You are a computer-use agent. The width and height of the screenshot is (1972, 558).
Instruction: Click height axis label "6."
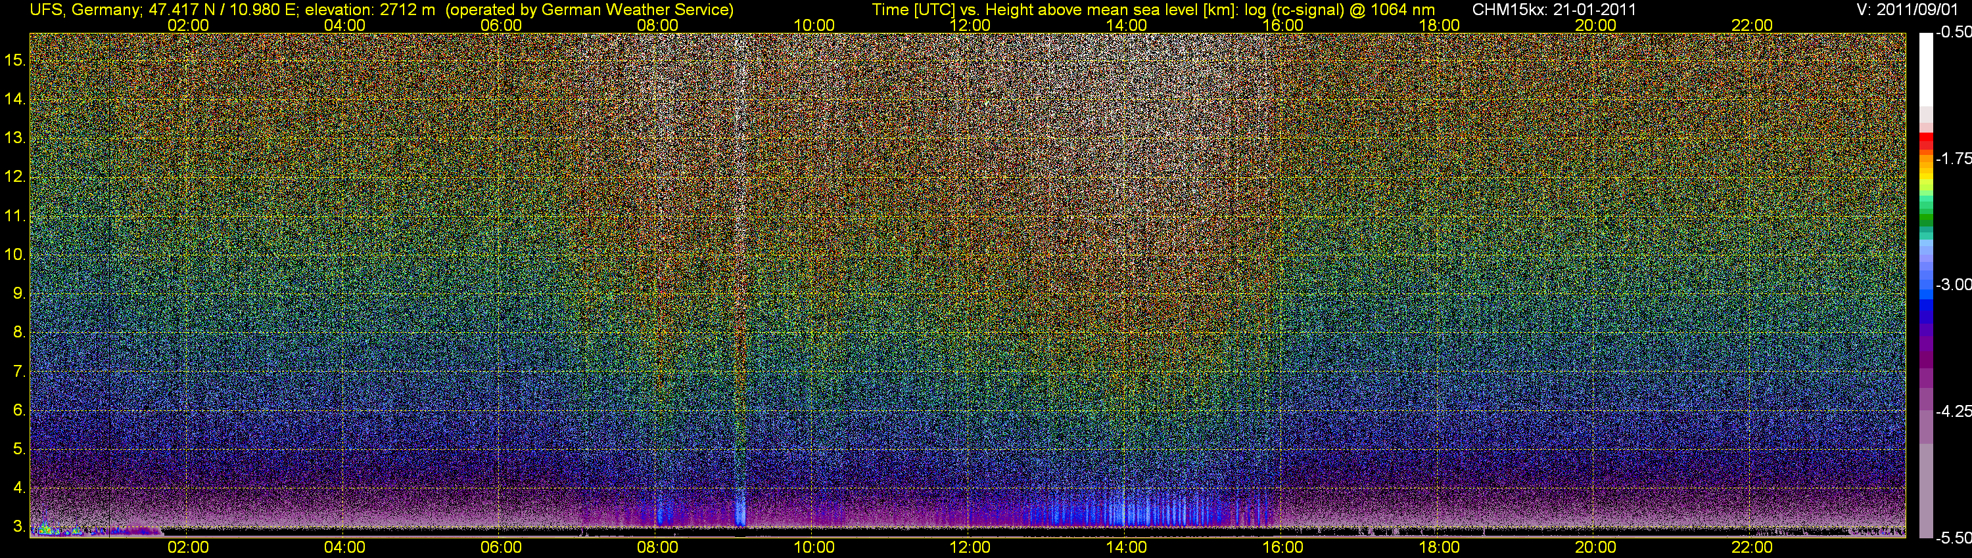point(19,410)
